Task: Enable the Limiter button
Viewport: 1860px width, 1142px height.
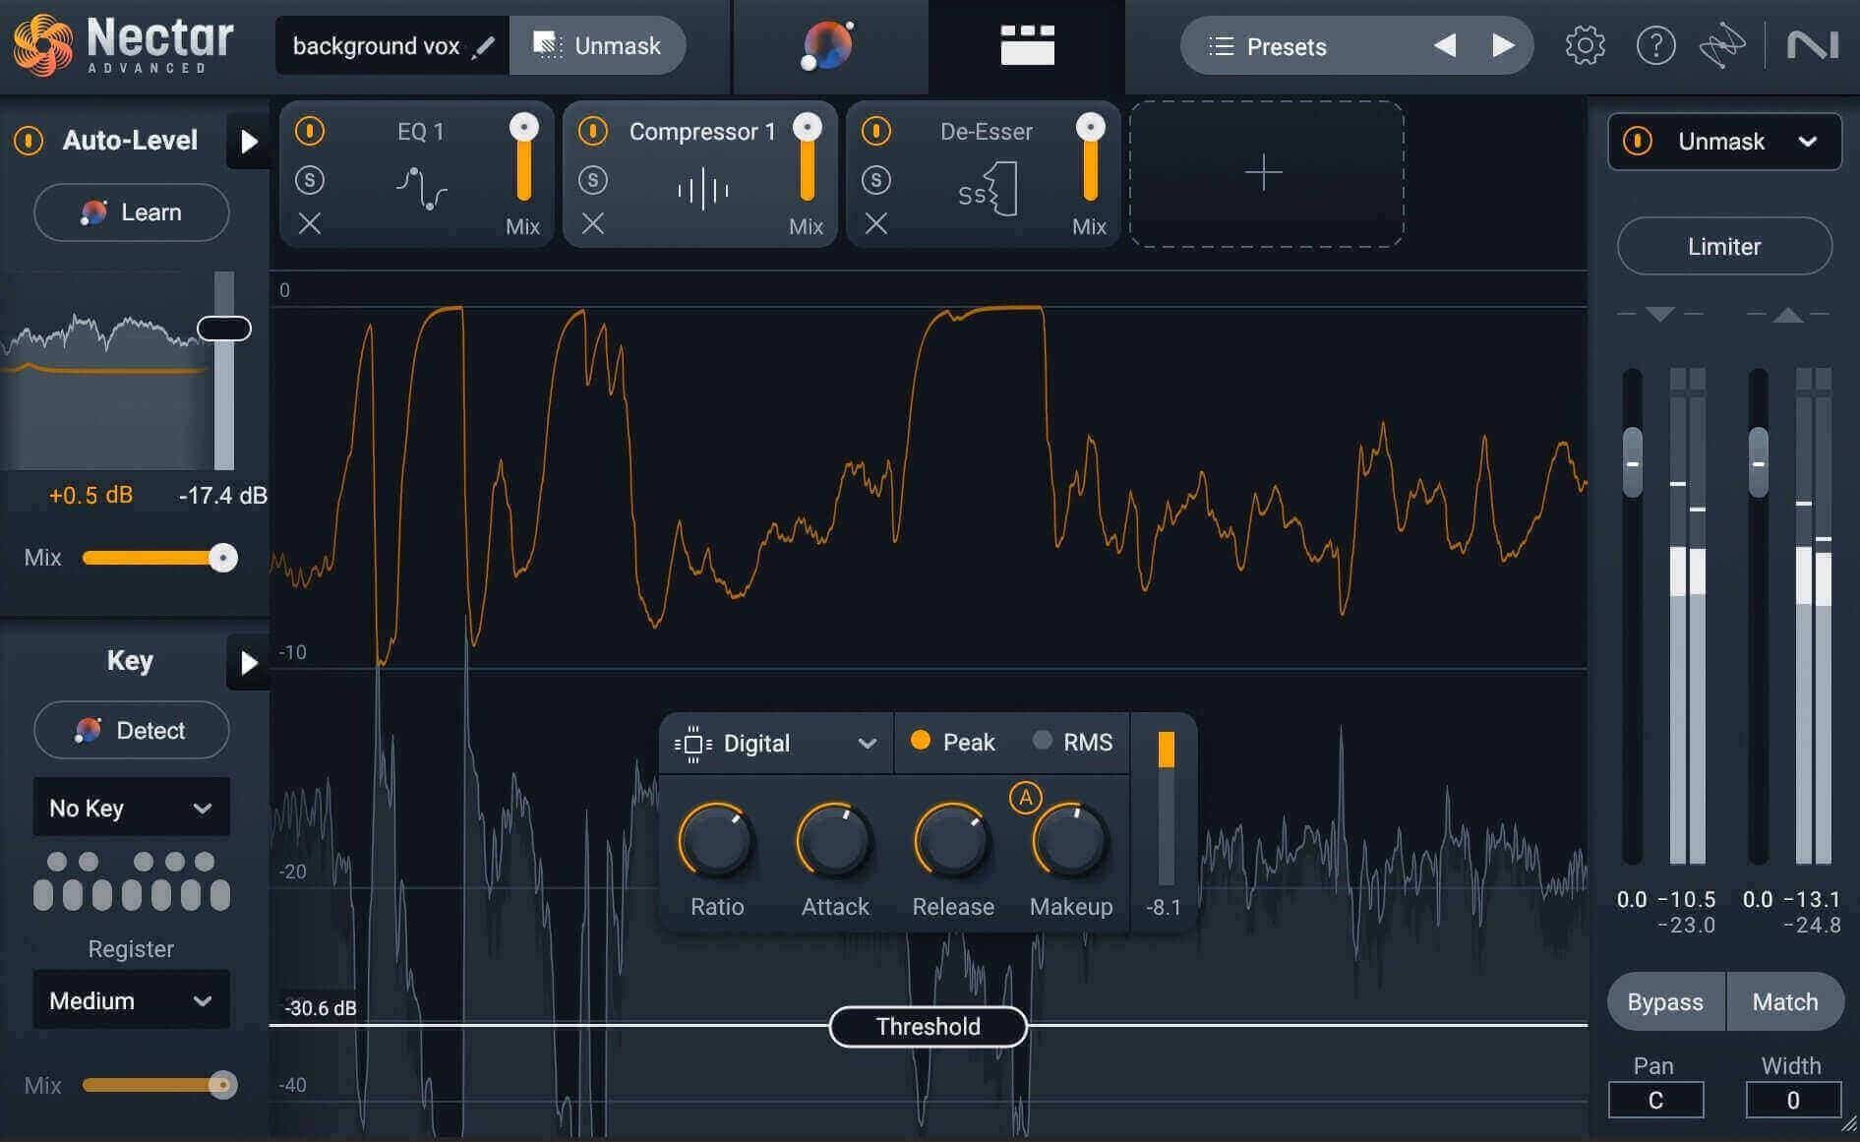Action: 1724,246
